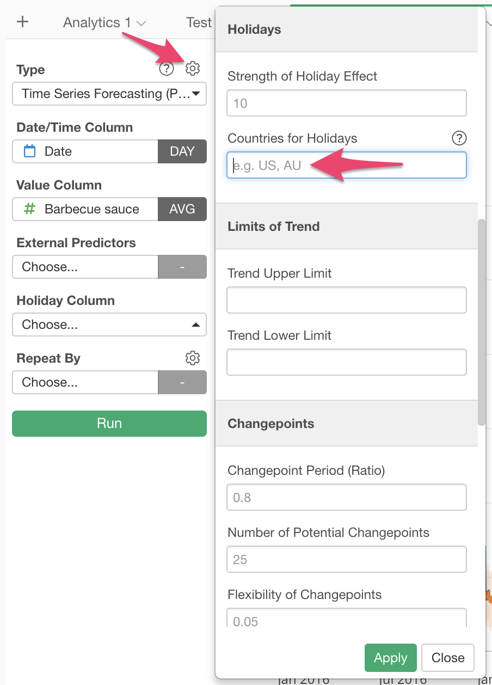Click the green hash icon for Barbecue sauce
Viewport: 492px width, 685px height.
tap(30, 209)
